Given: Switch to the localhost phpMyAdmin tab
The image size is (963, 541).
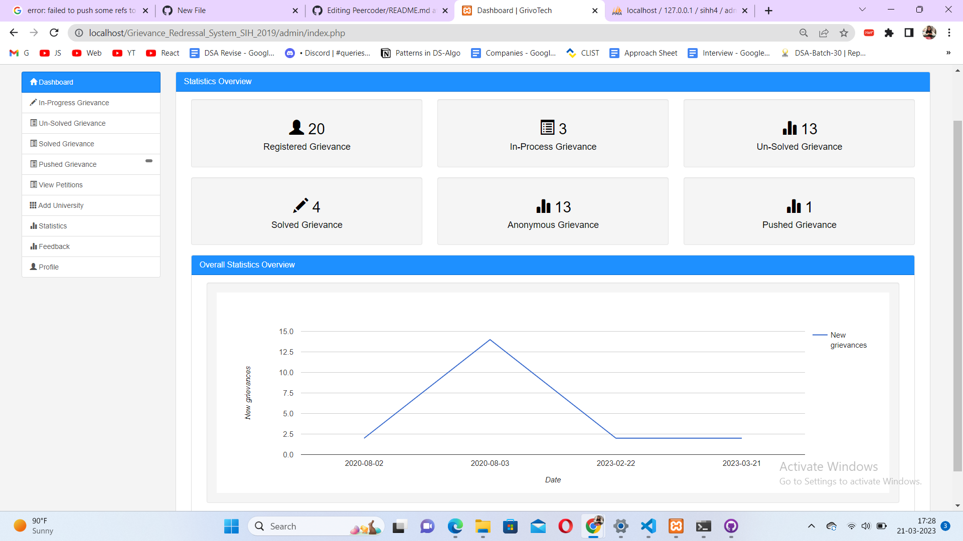Looking at the screenshot, I should [680, 11].
